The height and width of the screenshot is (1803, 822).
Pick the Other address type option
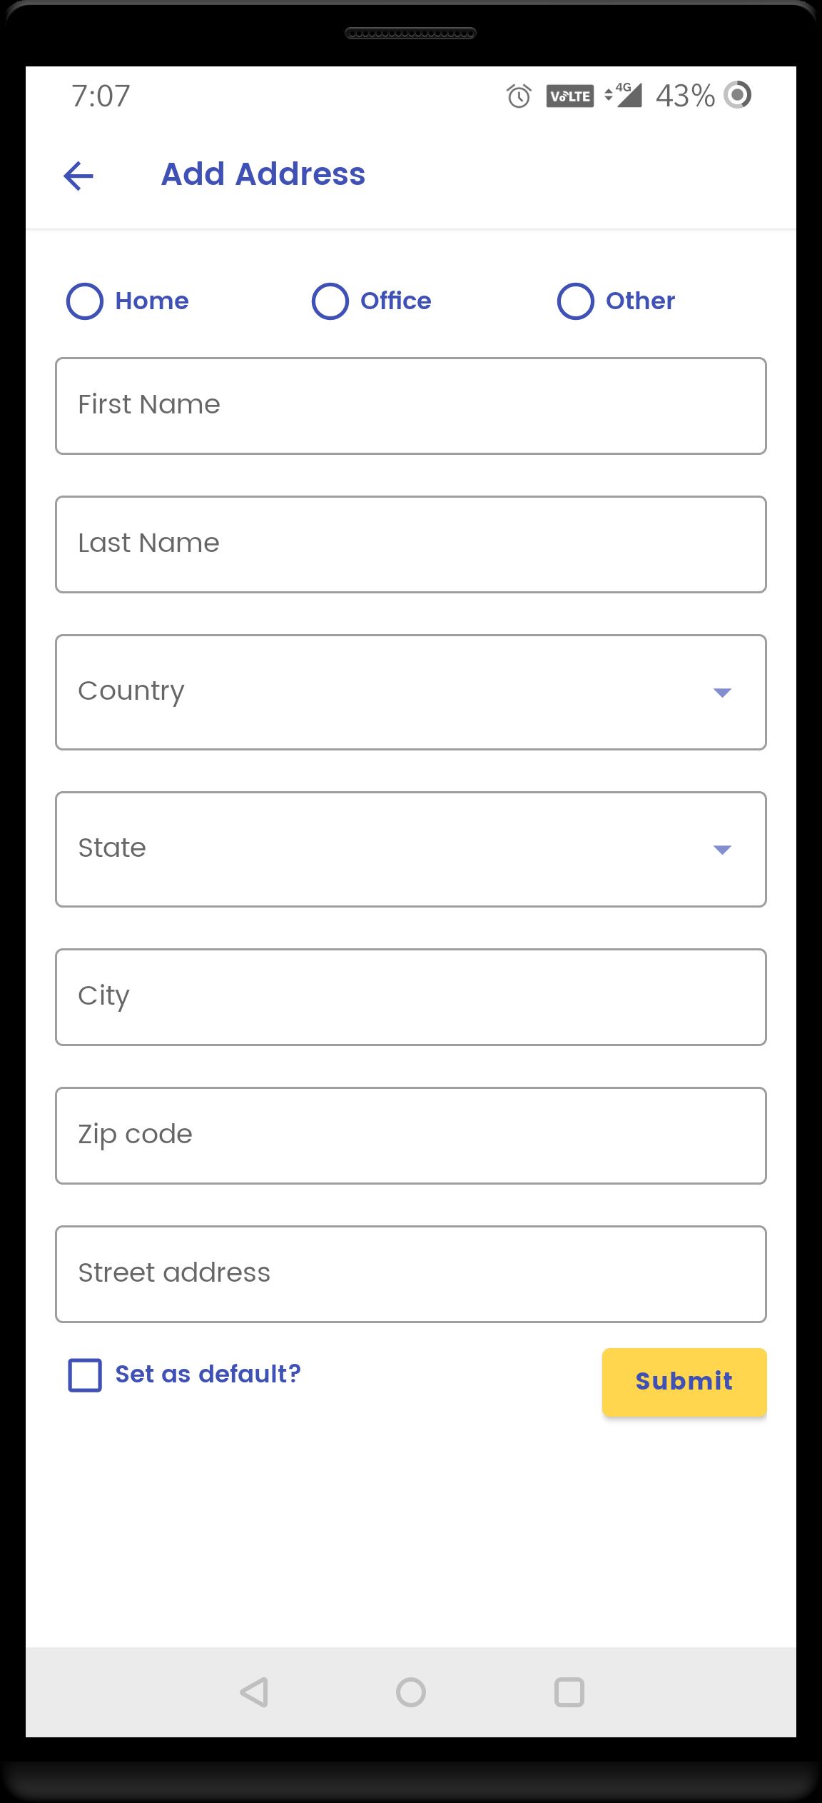[x=576, y=301]
